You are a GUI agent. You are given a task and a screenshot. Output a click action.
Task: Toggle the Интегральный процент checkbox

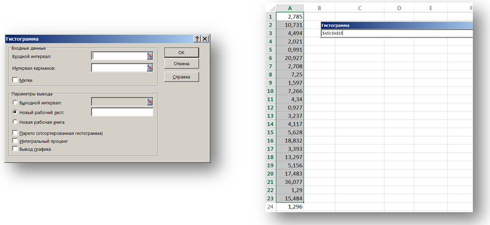[x=14, y=141]
